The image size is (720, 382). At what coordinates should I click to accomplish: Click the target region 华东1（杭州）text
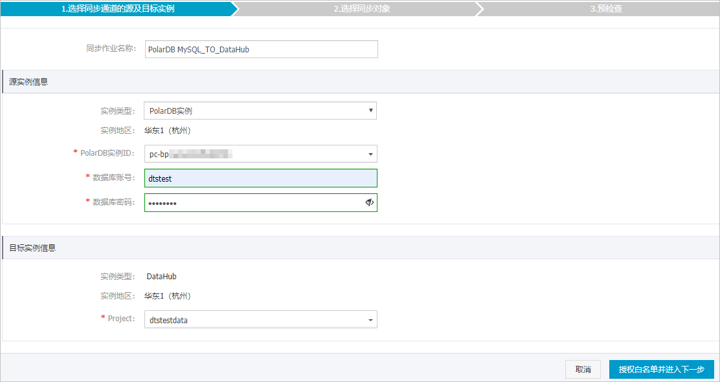pyautogui.click(x=168, y=296)
